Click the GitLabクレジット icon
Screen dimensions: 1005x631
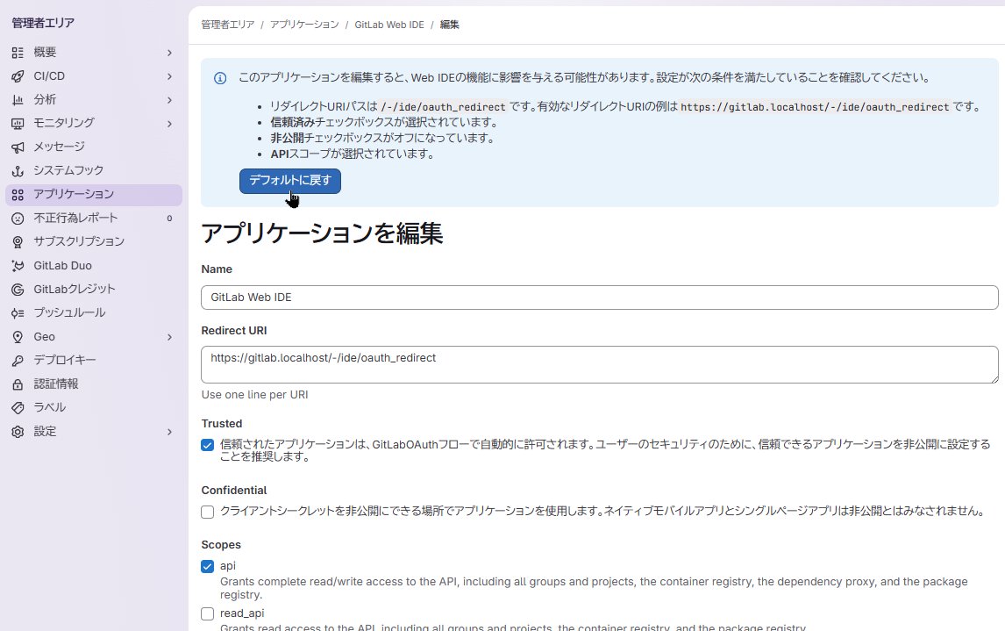[18, 290]
